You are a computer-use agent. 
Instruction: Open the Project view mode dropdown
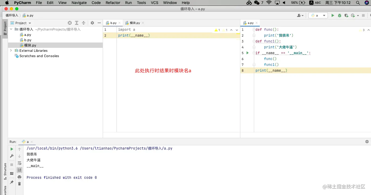(x=30, y=23)
